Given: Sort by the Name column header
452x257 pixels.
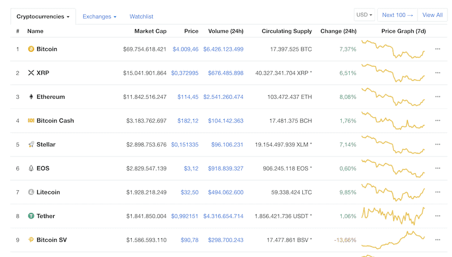Looking at the screenshot, I should pos(35,31).
